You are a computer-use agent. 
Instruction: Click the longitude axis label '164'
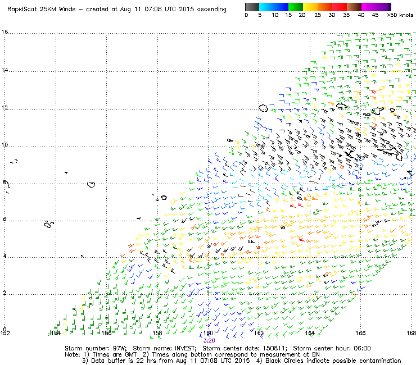coord(310,333)
